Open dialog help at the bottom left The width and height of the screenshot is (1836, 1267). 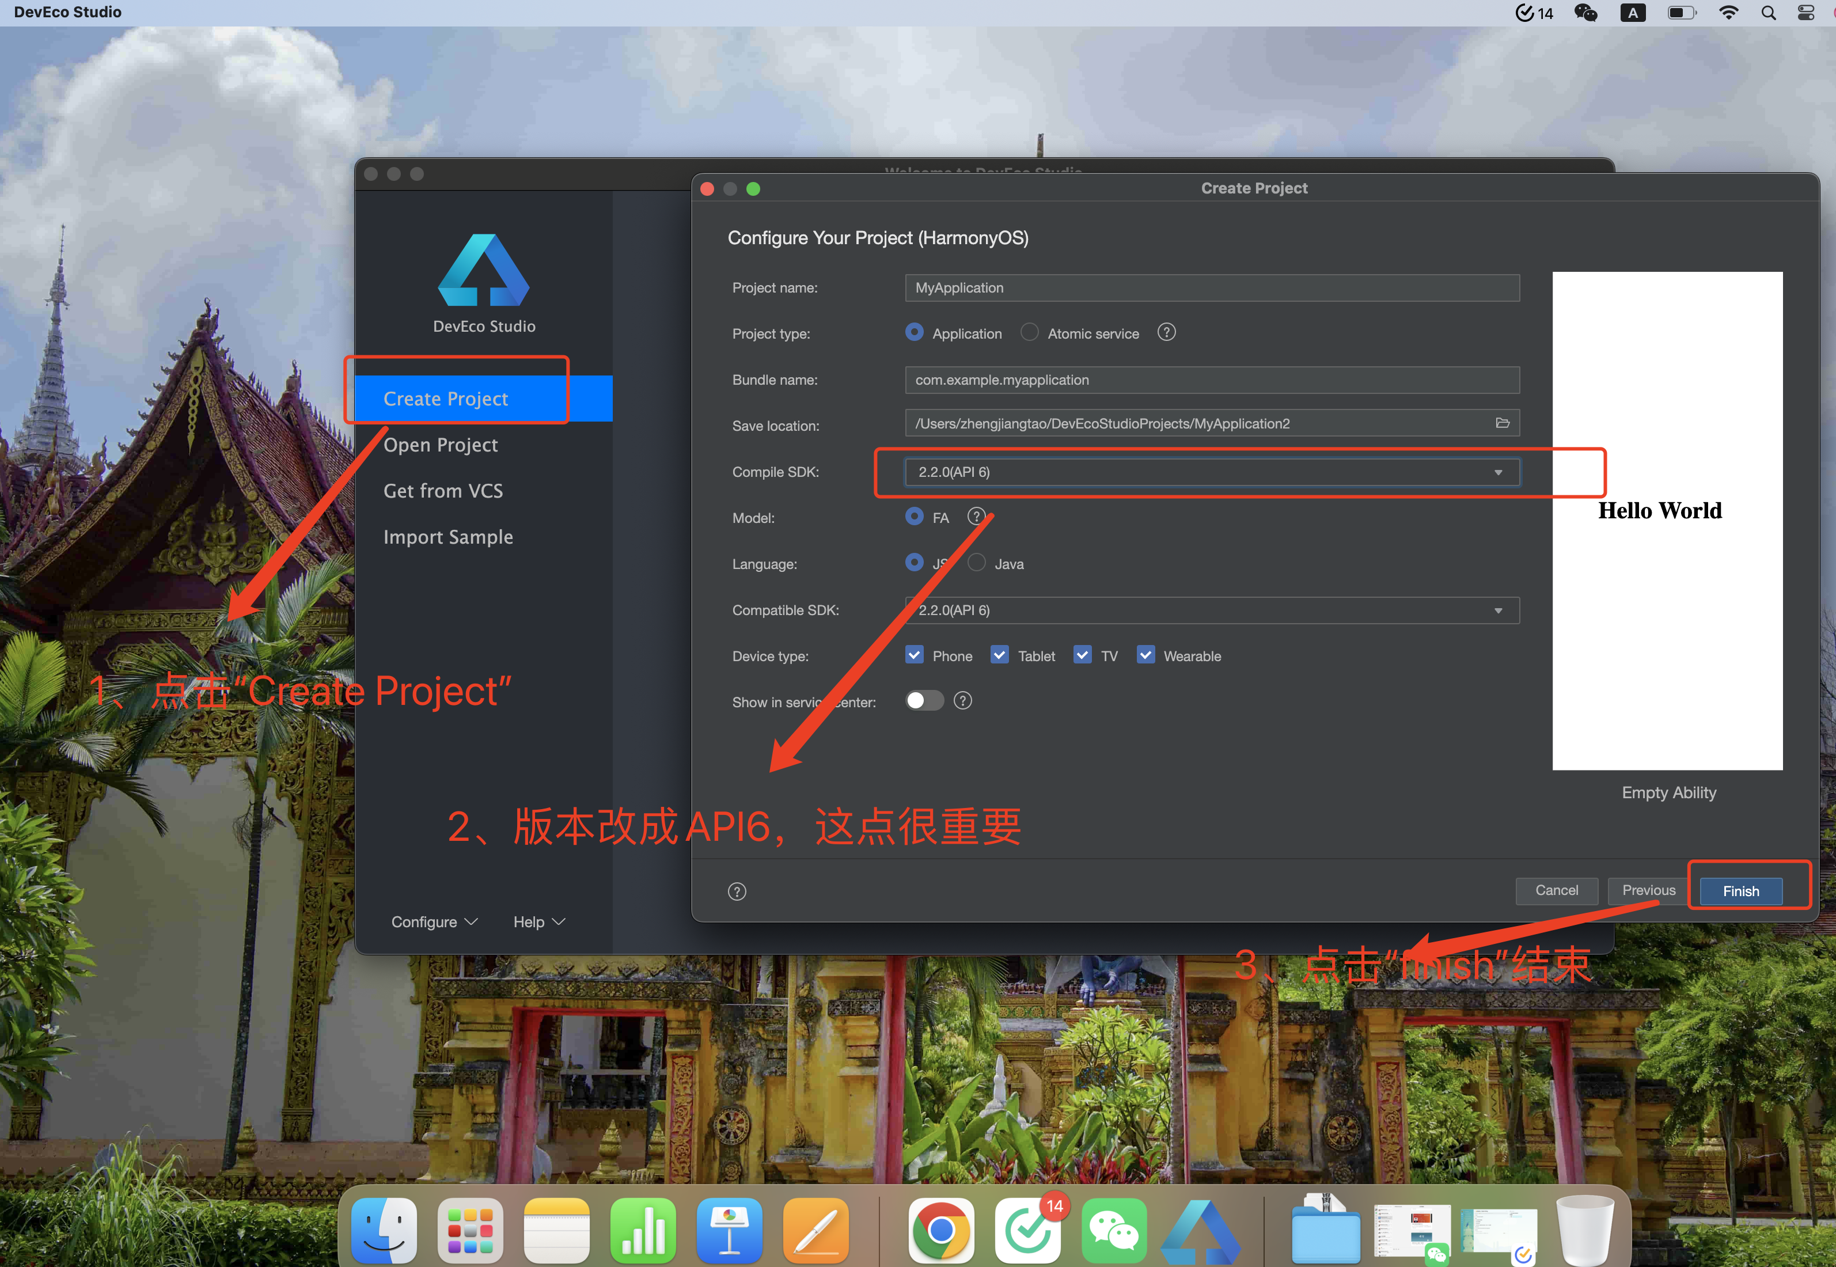click(737, 892)
